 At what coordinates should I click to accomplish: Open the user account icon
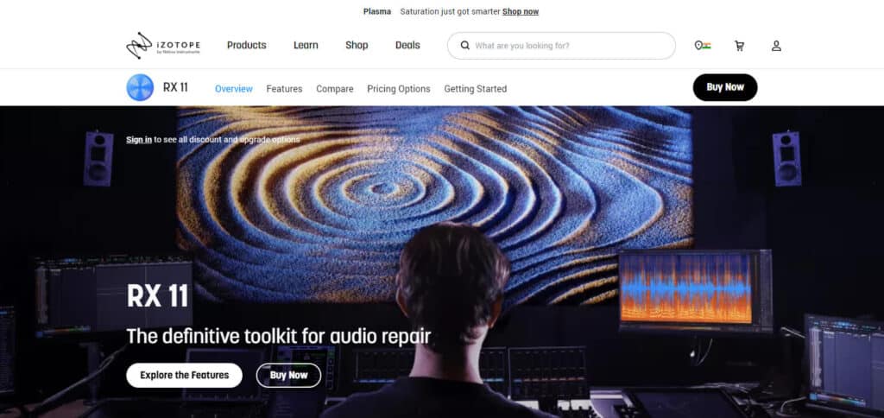[776, 46]
